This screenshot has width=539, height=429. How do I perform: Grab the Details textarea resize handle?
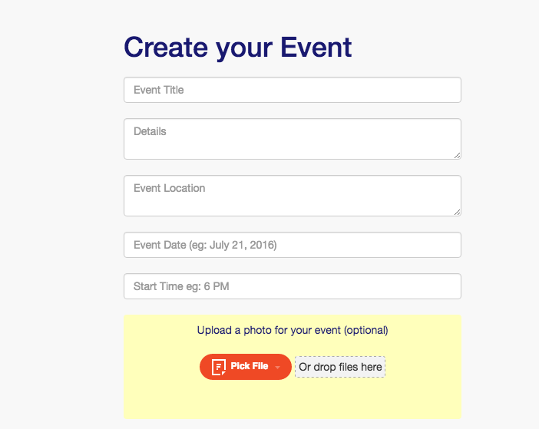pos(457,155)
